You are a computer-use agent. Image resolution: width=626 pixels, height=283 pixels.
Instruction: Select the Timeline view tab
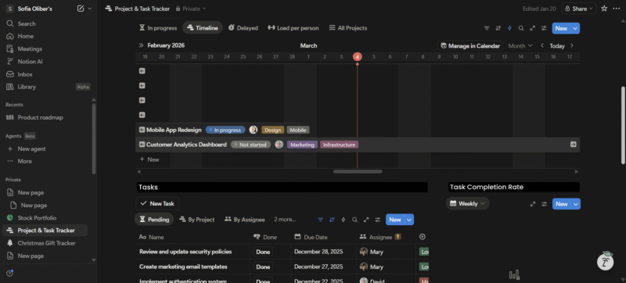pos(203,28)
